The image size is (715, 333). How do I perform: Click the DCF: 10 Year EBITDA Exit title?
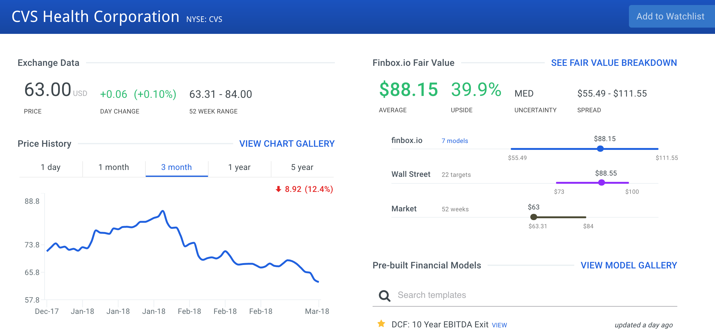[440, 325]
